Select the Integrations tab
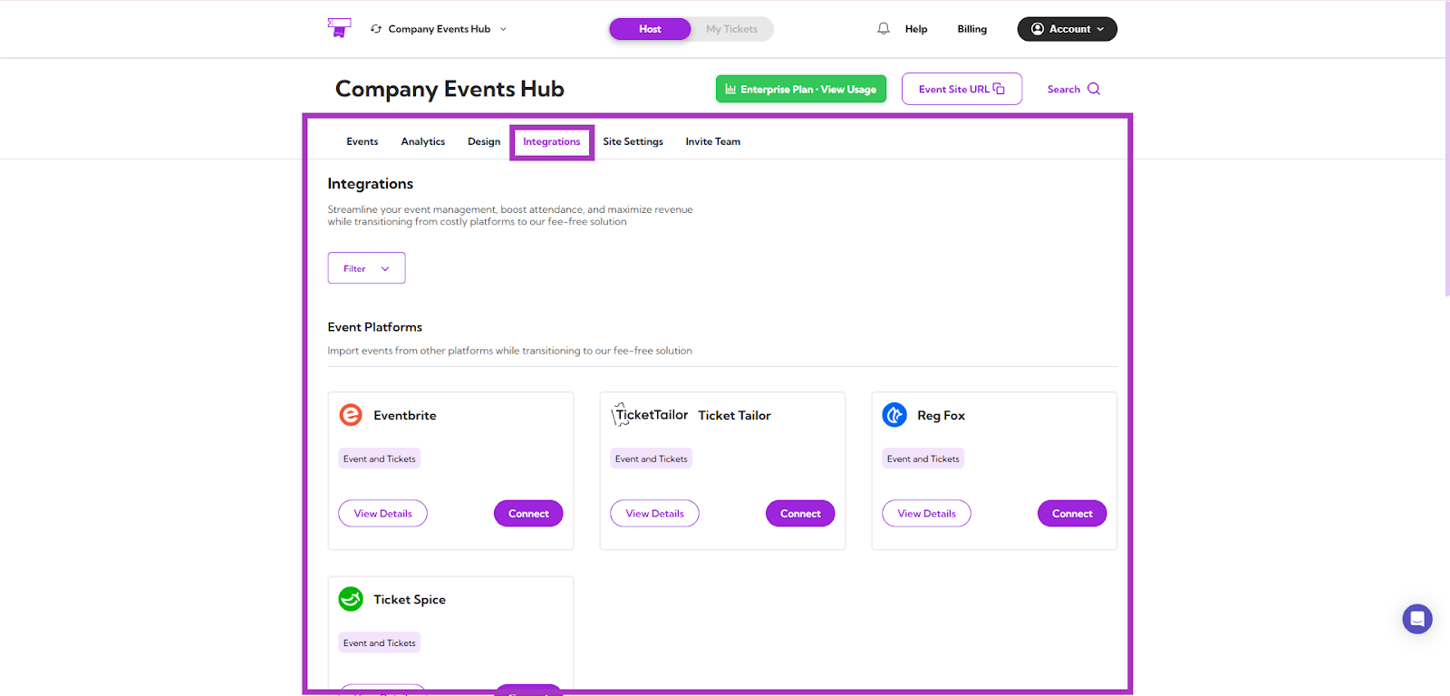The width and height of the screenshot is (1450, 696). (551, 141)
